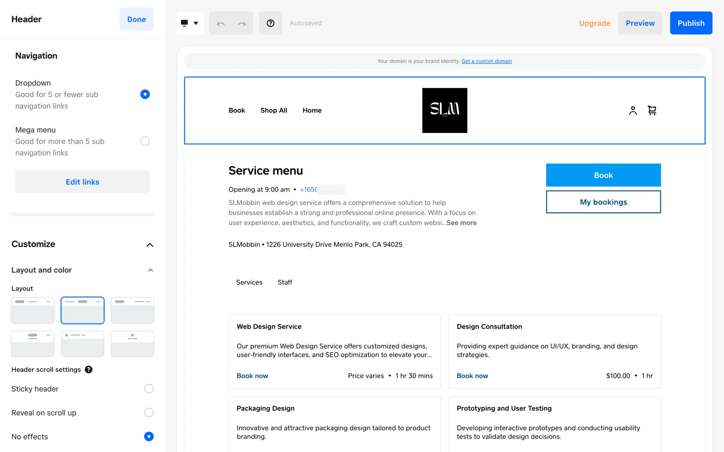Select the bottom-right layout thumbnail

(x=132, y=344)
